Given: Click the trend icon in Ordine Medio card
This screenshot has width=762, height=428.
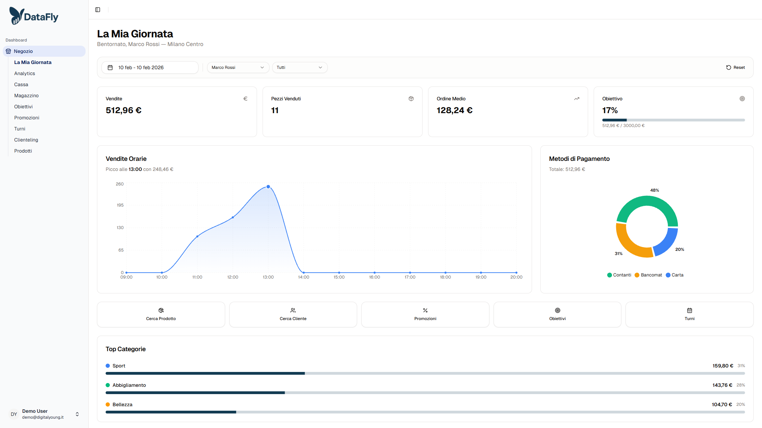Looking at the screenshot, I should pos(576,99).
